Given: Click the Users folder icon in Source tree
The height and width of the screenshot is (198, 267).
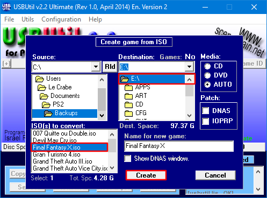Looking at the screenshot, I should 40,79.
